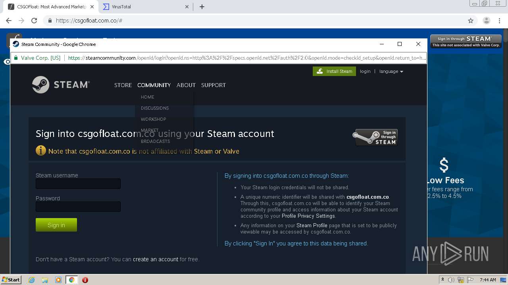
Task: Select HOME from Community dropdown
Action: [x=148, y=97]
